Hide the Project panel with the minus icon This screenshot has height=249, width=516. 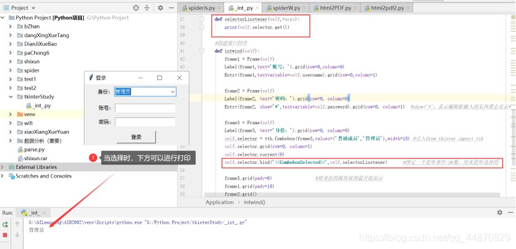(x=171, y=7)
